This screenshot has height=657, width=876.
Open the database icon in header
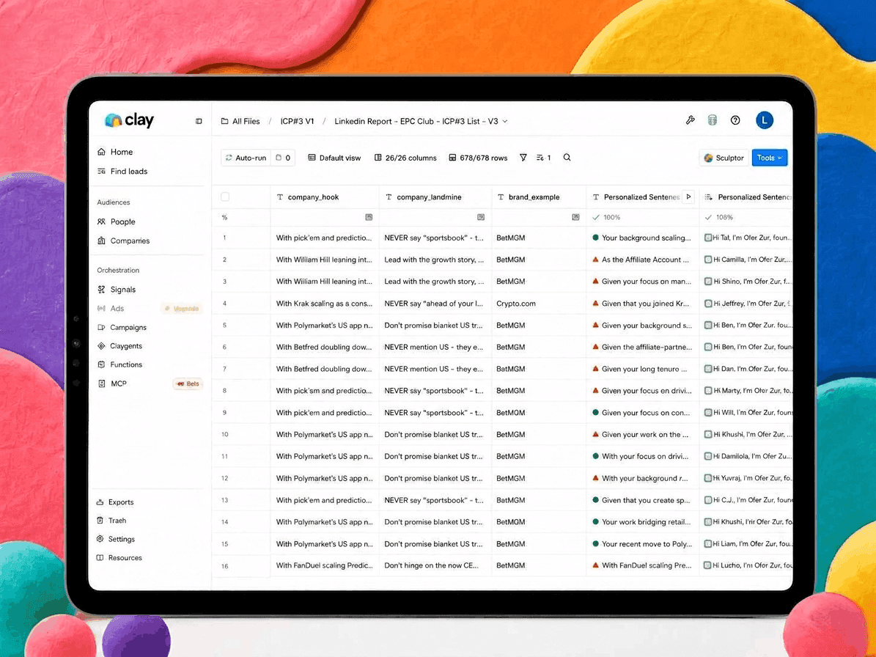point(713,120)
